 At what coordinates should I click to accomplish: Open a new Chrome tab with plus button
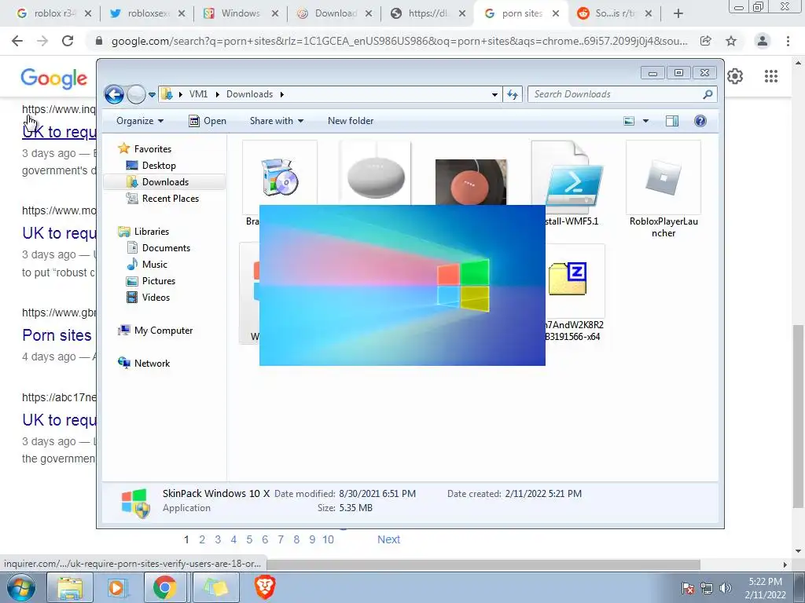(x=678, y=14)
